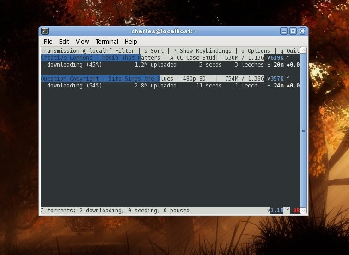Image resolution: width=349 pixels, height=255 pixels.
Task: Open the View menu
Action: [x=82, y=42]
